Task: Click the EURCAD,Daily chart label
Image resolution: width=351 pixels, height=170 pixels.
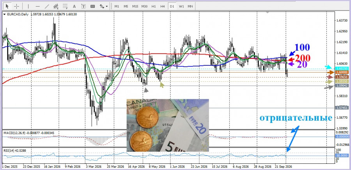Action: [x=18, y=14]
